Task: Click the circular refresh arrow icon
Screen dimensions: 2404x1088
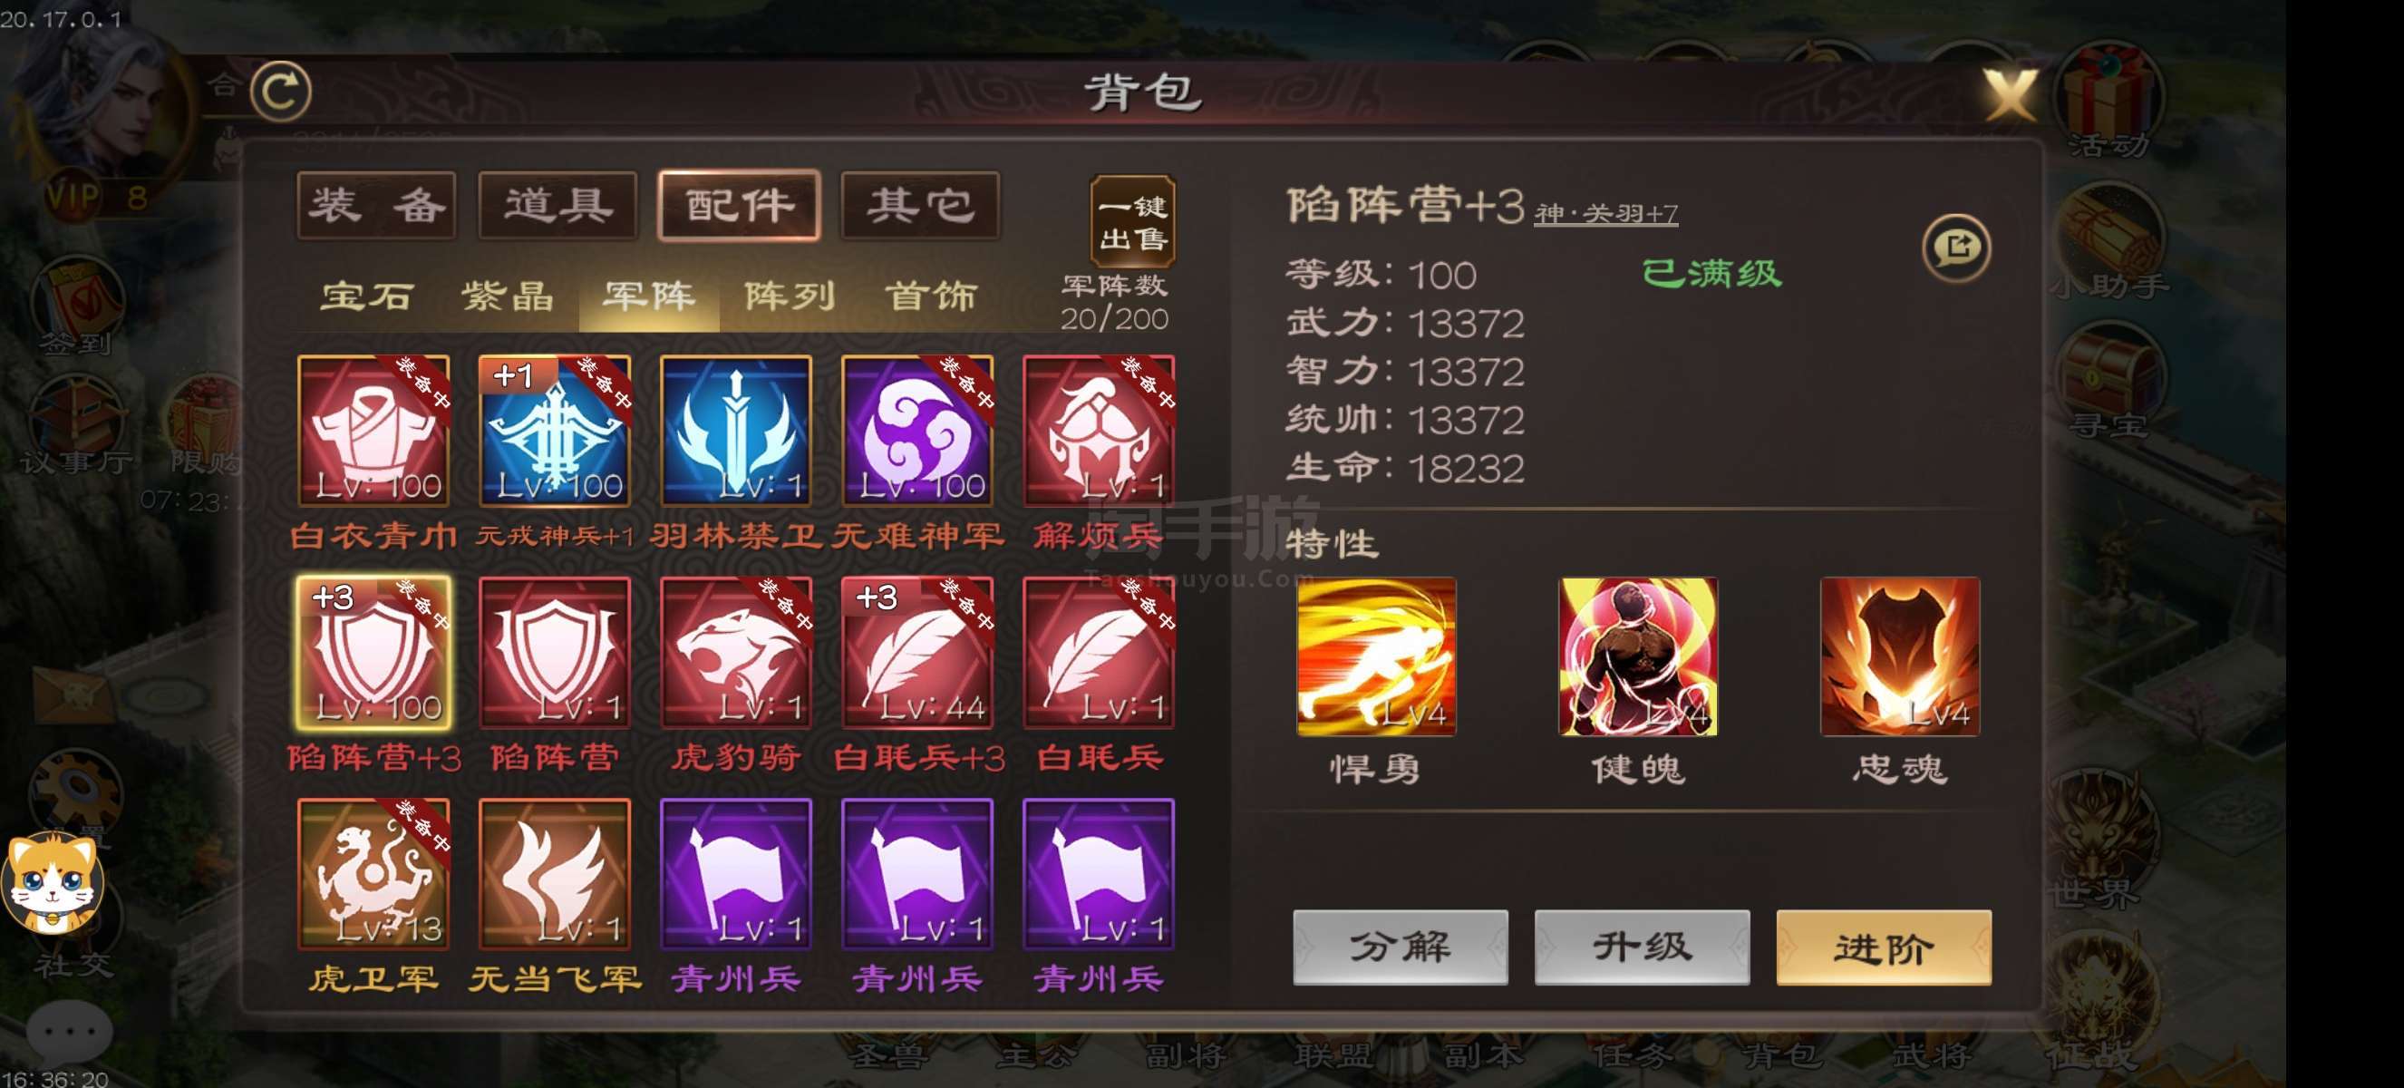Action: pyautogui.click(x=280, y=92)
